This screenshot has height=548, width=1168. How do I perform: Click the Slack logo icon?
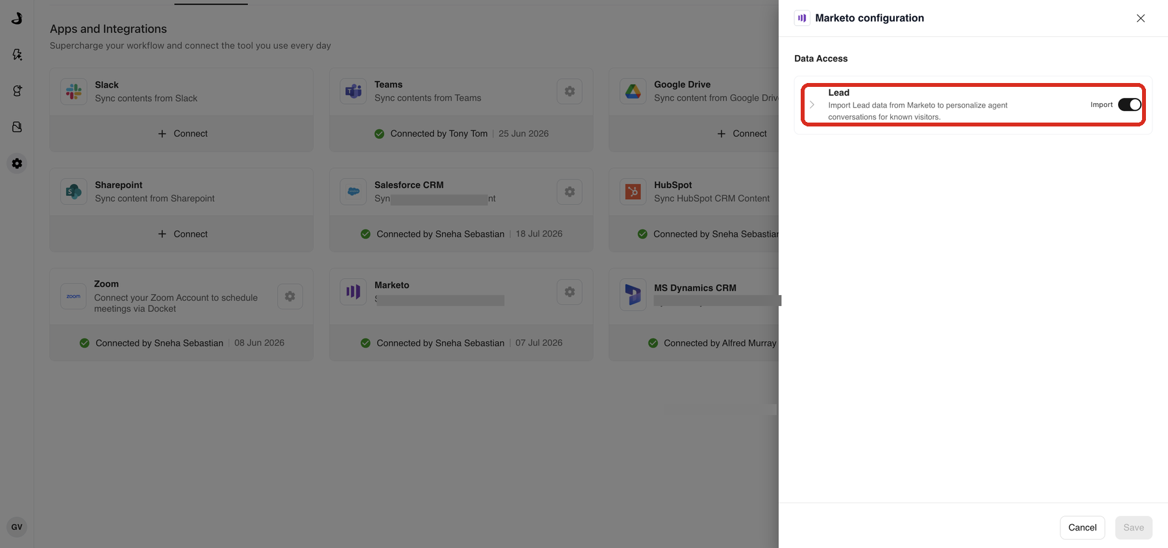[x=74, y=91]
